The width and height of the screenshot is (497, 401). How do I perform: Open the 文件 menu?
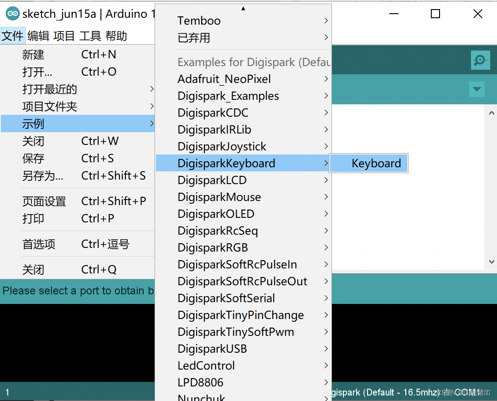pos(12,36)
